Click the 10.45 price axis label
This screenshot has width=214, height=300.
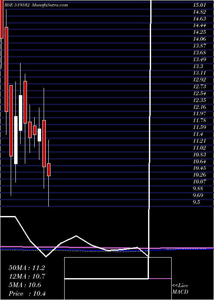(199, 168)
